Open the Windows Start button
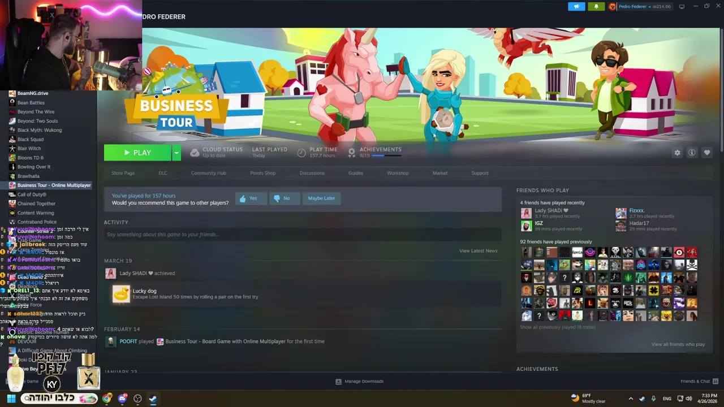This screenshot has height=407, width=724. 11,399
